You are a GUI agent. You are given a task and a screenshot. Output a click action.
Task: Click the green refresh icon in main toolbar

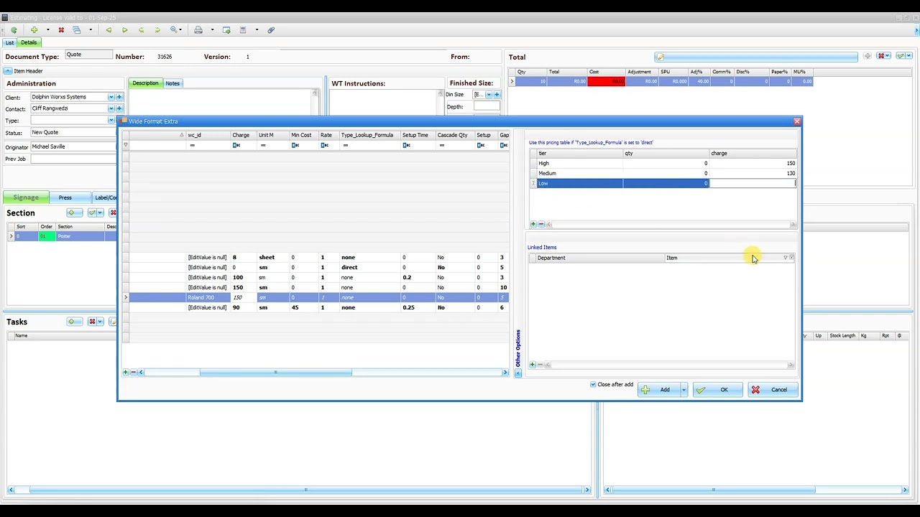tap(14, 30)
